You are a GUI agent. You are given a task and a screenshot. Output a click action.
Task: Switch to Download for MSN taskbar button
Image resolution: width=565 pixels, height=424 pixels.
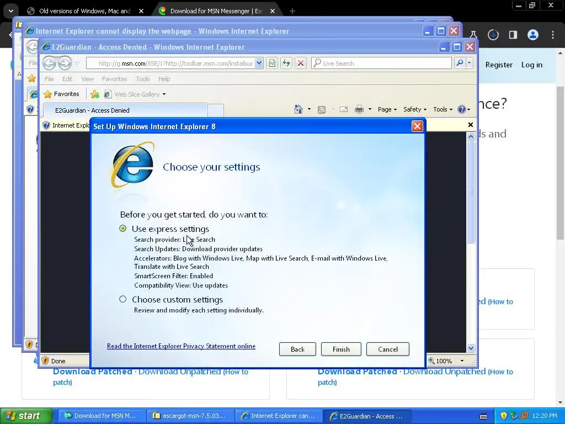(101, 416)
